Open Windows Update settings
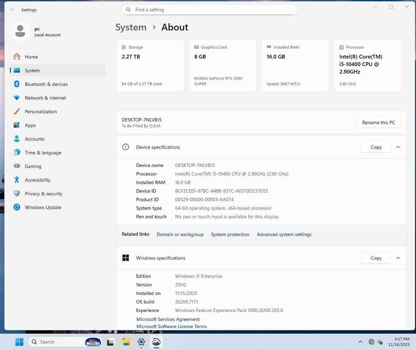 tap(57, 207)
